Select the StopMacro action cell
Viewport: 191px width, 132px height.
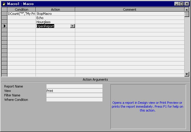tap(55, 14)
